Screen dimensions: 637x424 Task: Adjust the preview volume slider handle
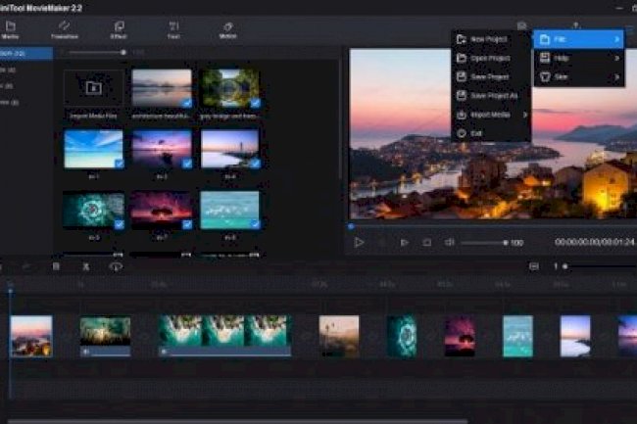506,243
